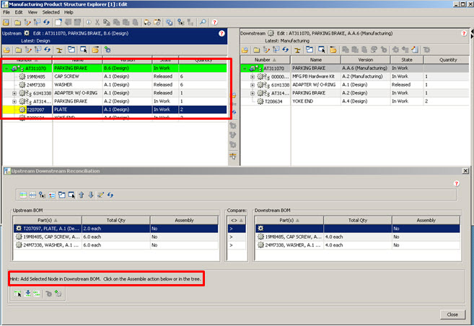The height and width of the screenshot is (326, 474).
Task: Click the pencil edit icon in the reconciliation toolbar
Action: (x=100, y=195)
